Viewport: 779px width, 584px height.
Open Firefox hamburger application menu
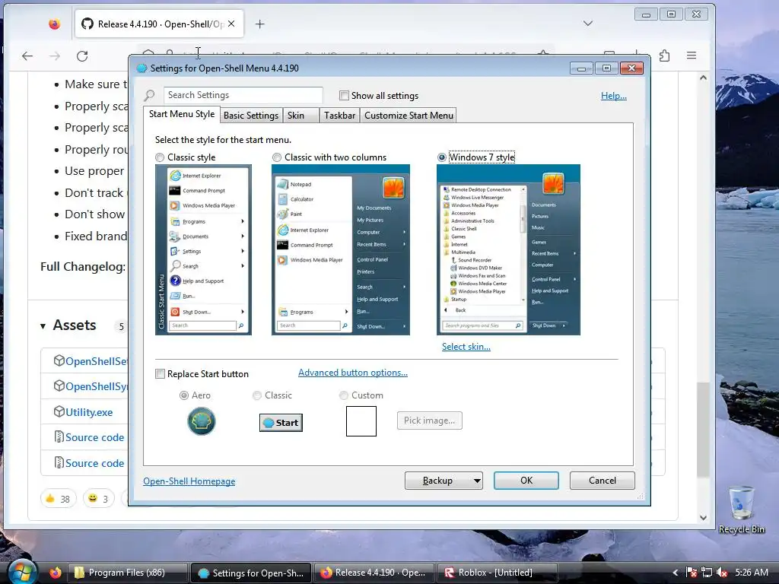692,56
